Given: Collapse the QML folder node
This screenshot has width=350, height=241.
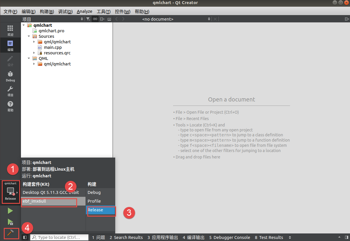Looking at the screenshot, I should 29,58.
